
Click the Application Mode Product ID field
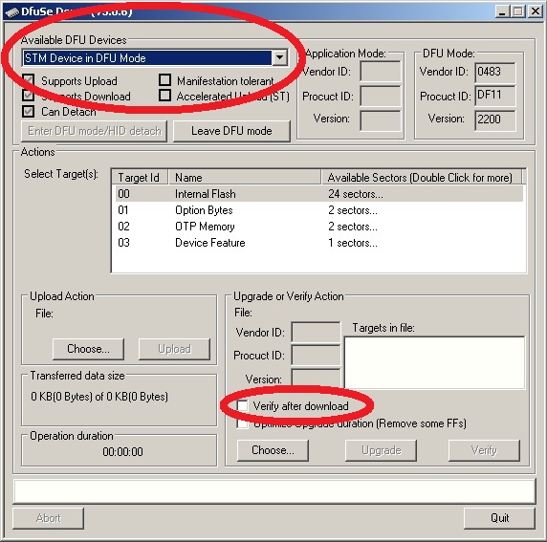point(381,96)
